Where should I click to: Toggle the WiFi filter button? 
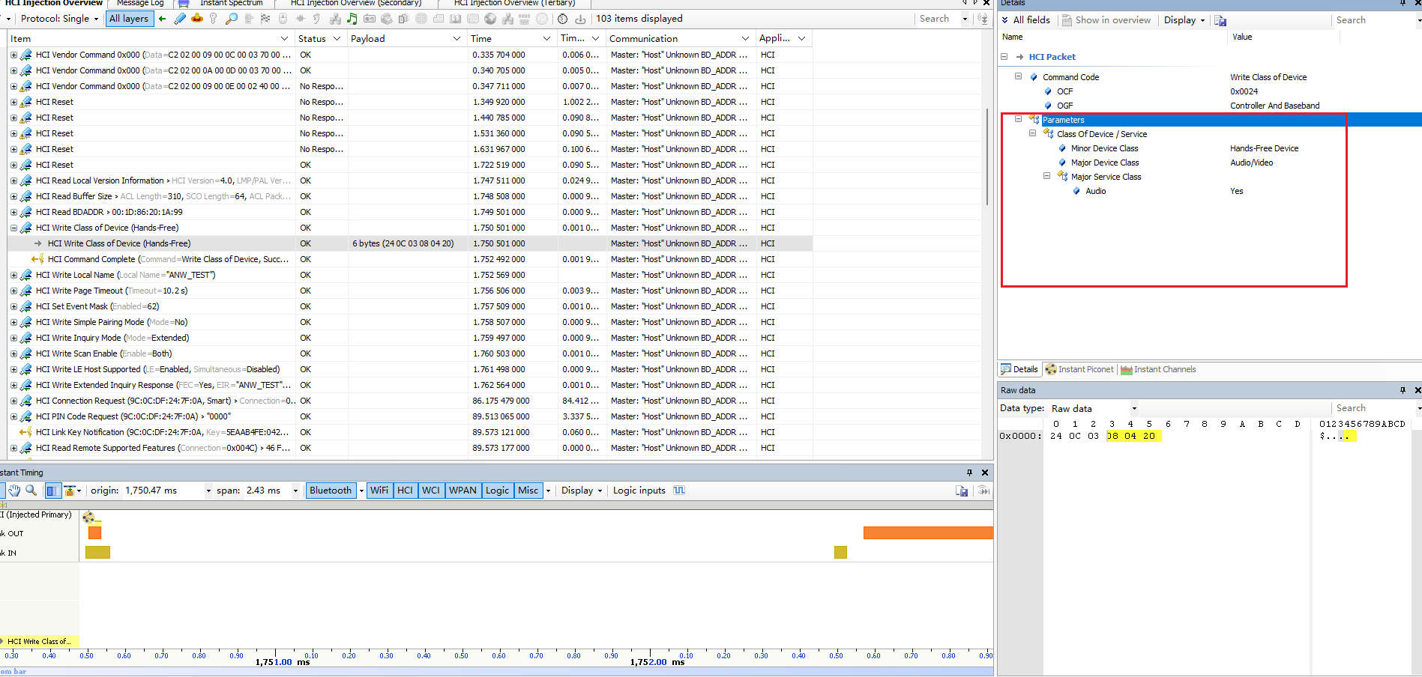379,491
